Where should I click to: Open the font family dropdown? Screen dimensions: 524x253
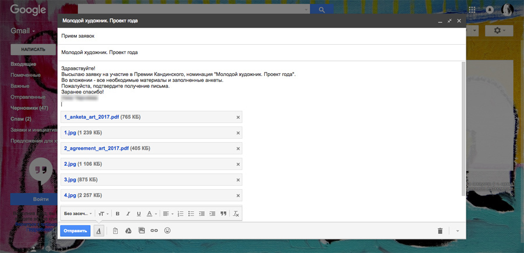tap(77, 214)
